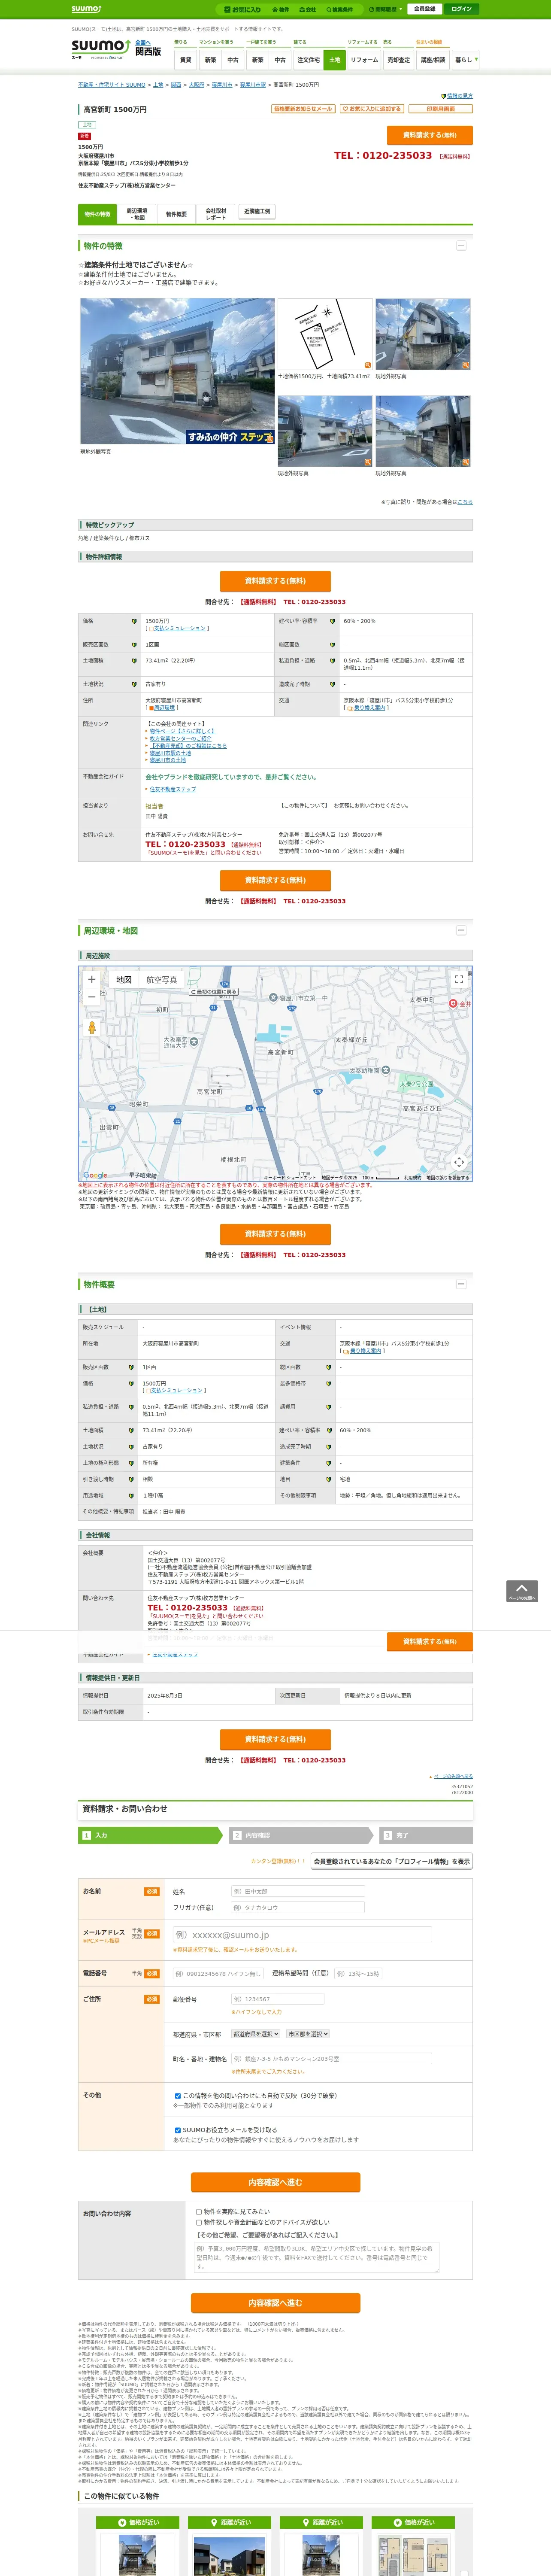Screen dimensions: 551x2576
Task: Click the land plot plan thumbnail
Action: click(x=324, y=334)
